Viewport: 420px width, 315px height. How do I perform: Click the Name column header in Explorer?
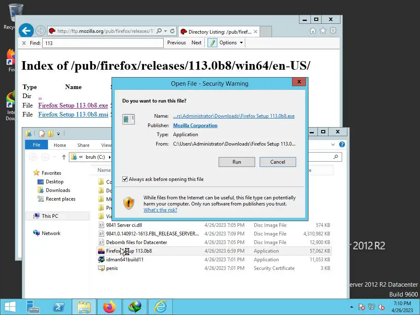pyautogui.click(x=104, y=170)
